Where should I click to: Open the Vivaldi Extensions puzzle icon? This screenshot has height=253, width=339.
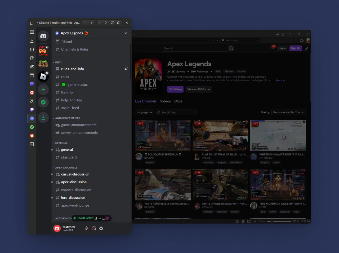[x=302, y=40]
